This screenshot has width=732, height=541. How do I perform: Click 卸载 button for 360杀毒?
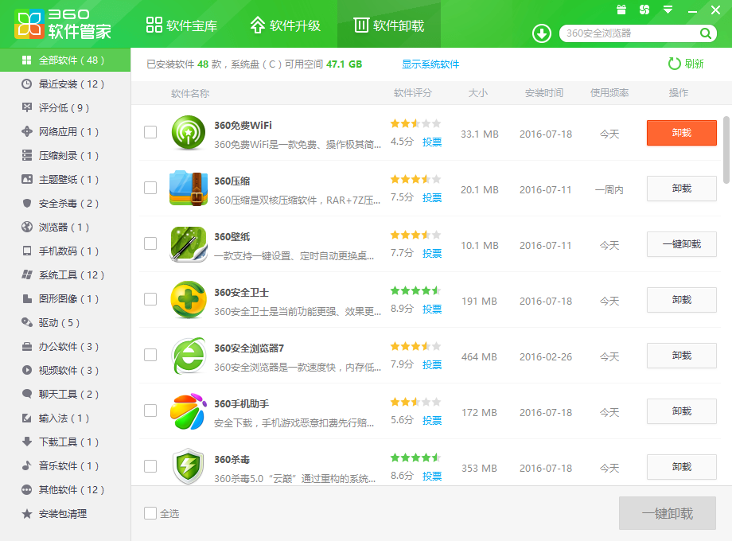click(x=682, y=467)
